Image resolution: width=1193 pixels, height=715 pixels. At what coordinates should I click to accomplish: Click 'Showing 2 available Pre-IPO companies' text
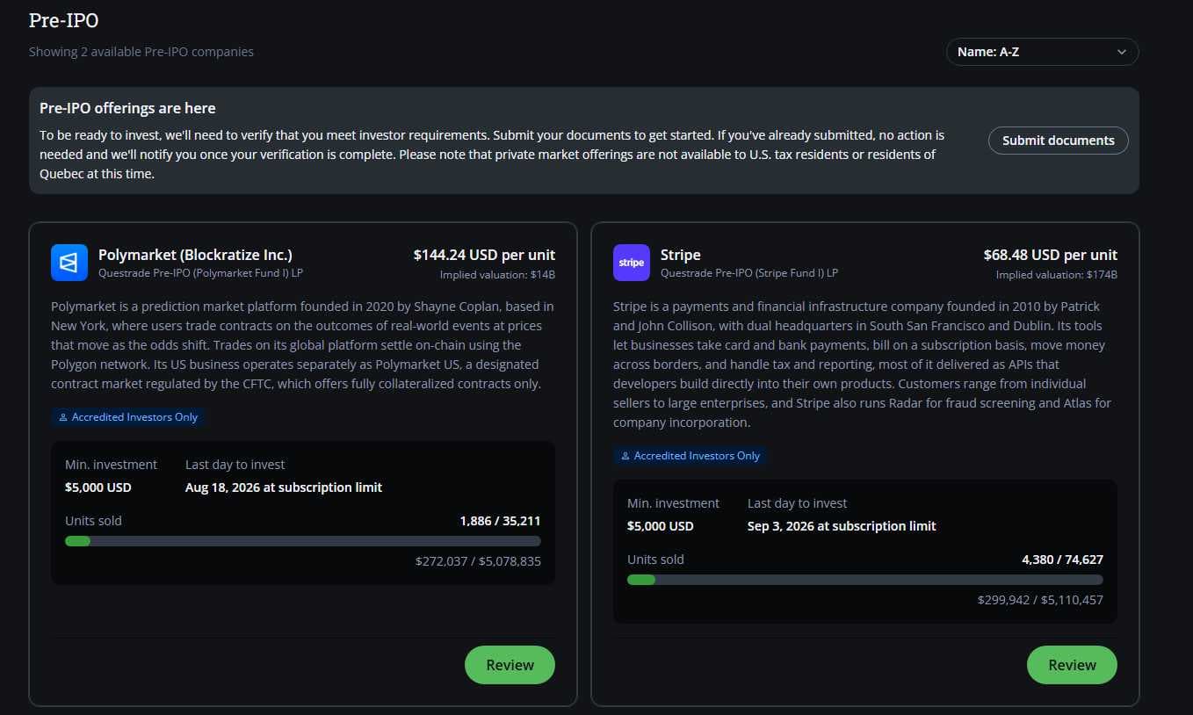point(141,52)
